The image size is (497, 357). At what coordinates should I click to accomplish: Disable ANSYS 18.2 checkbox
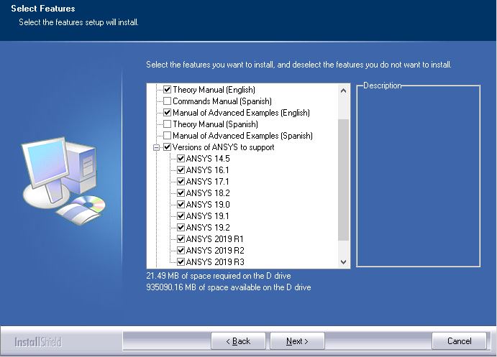click(x=181, y=193)
